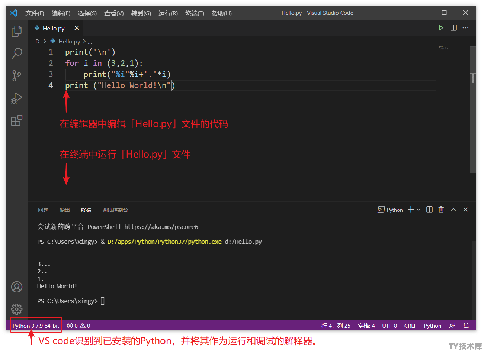This screenshot has height=353, width=484.
Task: Kill terminal with trash icon
Action: 441,210
